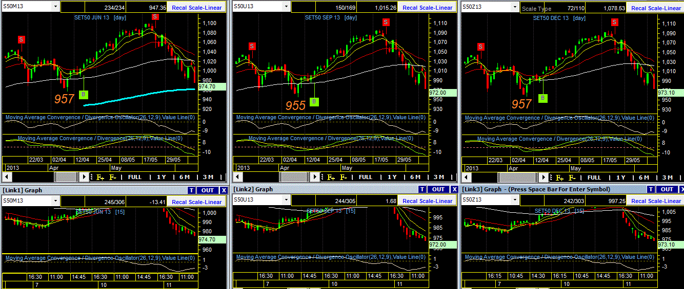Click the orange 955 annotation on S50U13 chart
Screen dimensions: 684x289
point(296,105)
